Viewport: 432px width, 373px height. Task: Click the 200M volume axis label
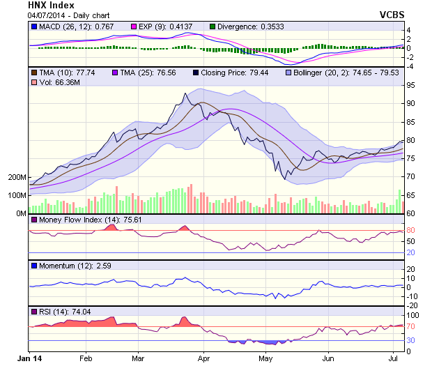pyautogui.click(x=16, y=177)
